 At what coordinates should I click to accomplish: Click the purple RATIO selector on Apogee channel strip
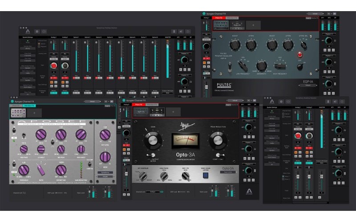41,170
